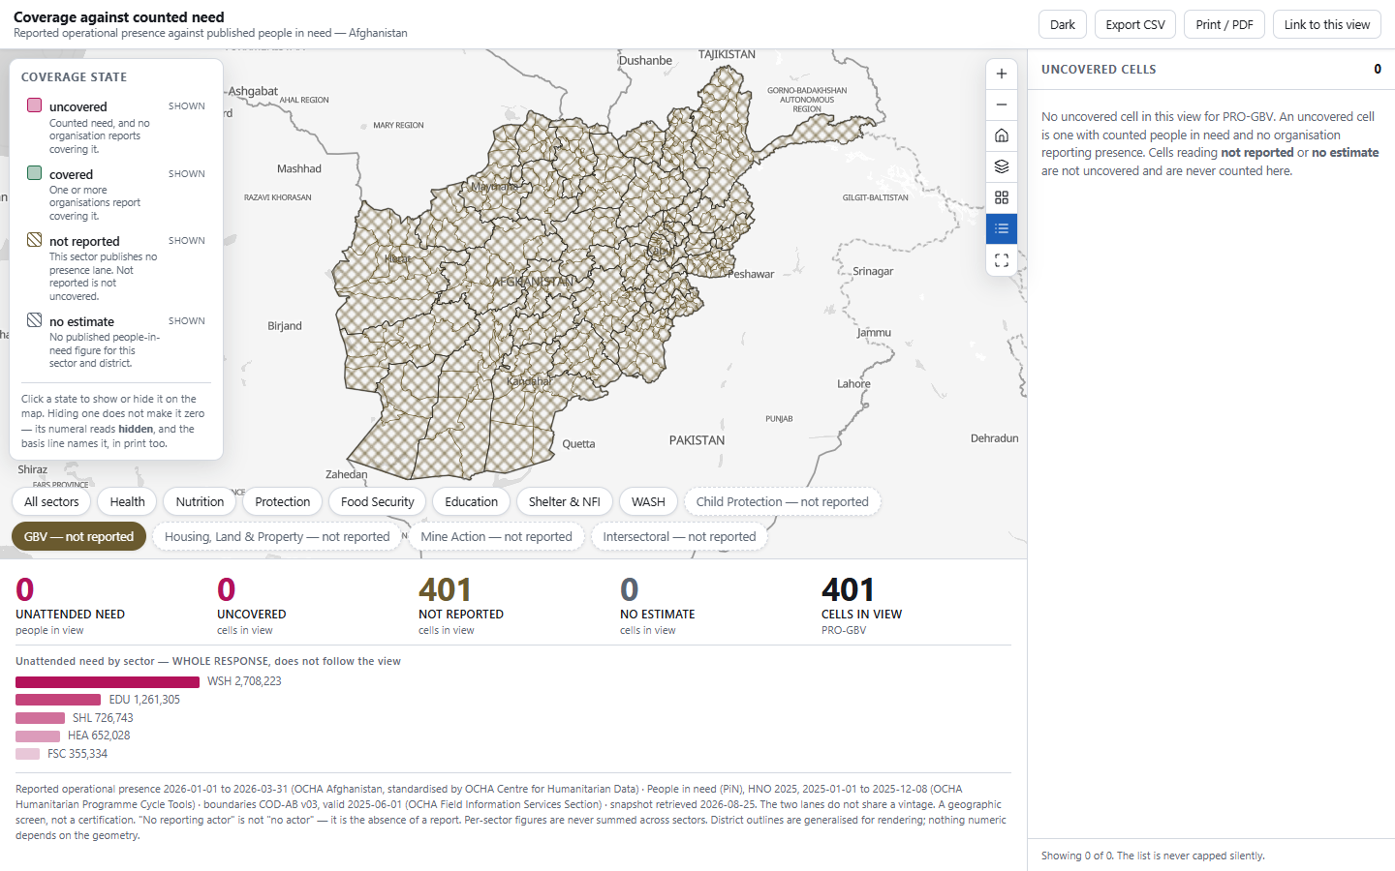Select the Food Security sector filter

tap(378, 501)
